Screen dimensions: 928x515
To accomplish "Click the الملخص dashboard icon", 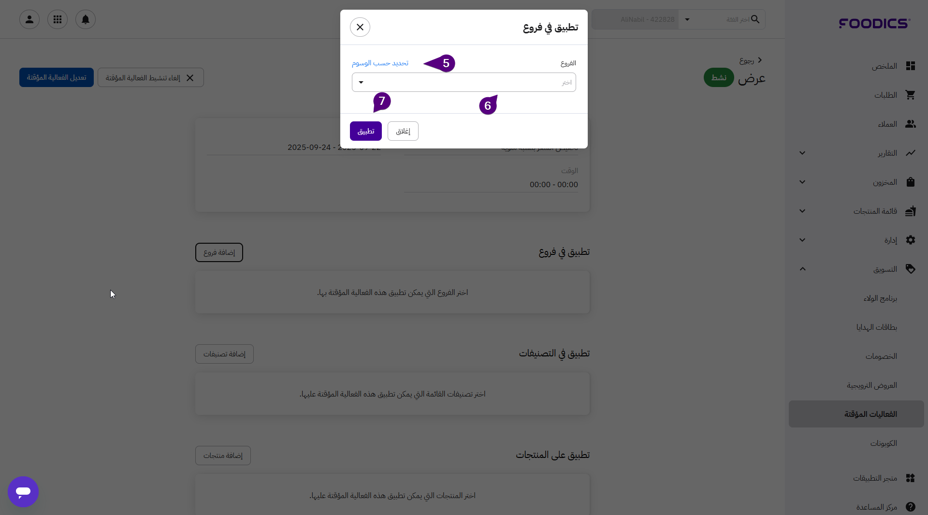I will [911, 66].
